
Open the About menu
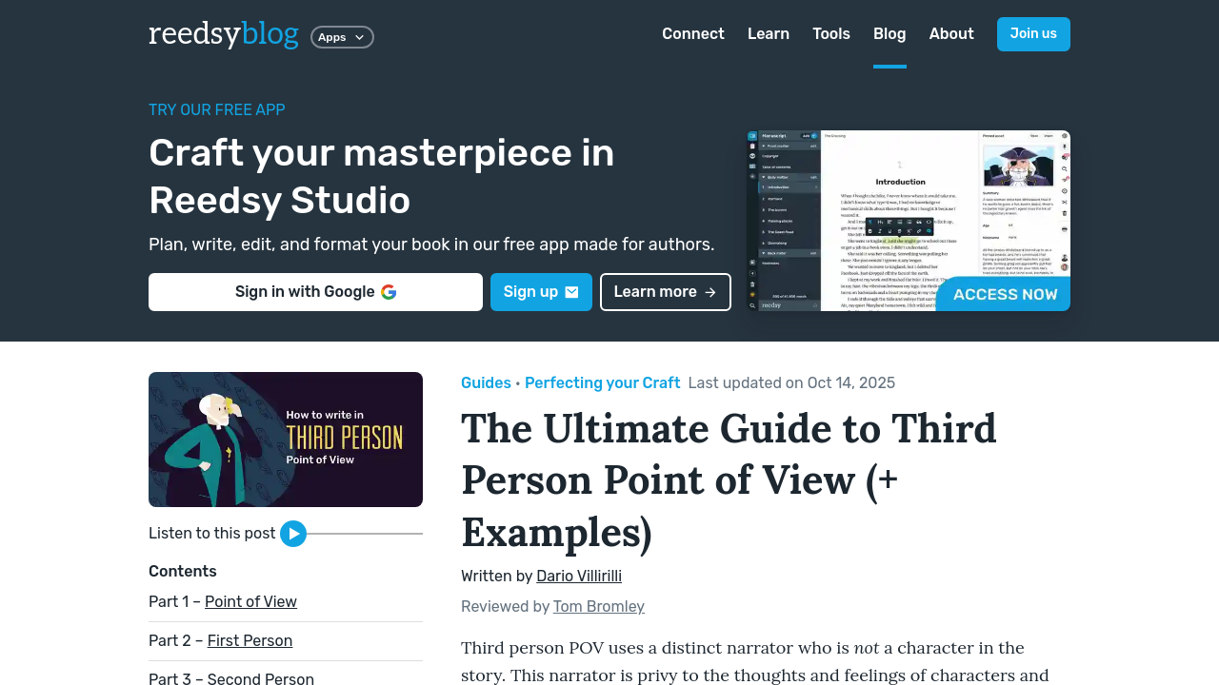pos(951,34)
